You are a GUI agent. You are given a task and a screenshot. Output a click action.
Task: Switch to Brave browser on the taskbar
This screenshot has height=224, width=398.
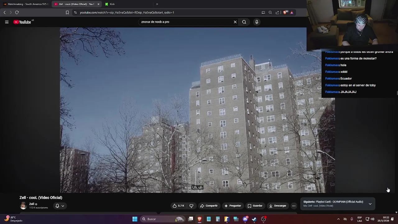pos(200,219)
